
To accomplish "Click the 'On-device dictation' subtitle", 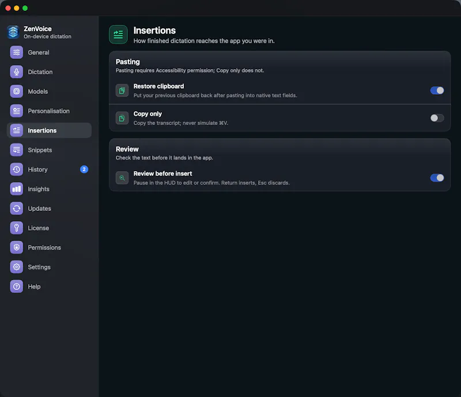I will (x=47, y=36).
